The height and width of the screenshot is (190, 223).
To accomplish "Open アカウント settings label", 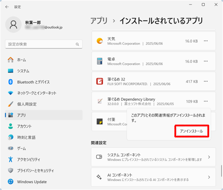I will tap(25, 126).
